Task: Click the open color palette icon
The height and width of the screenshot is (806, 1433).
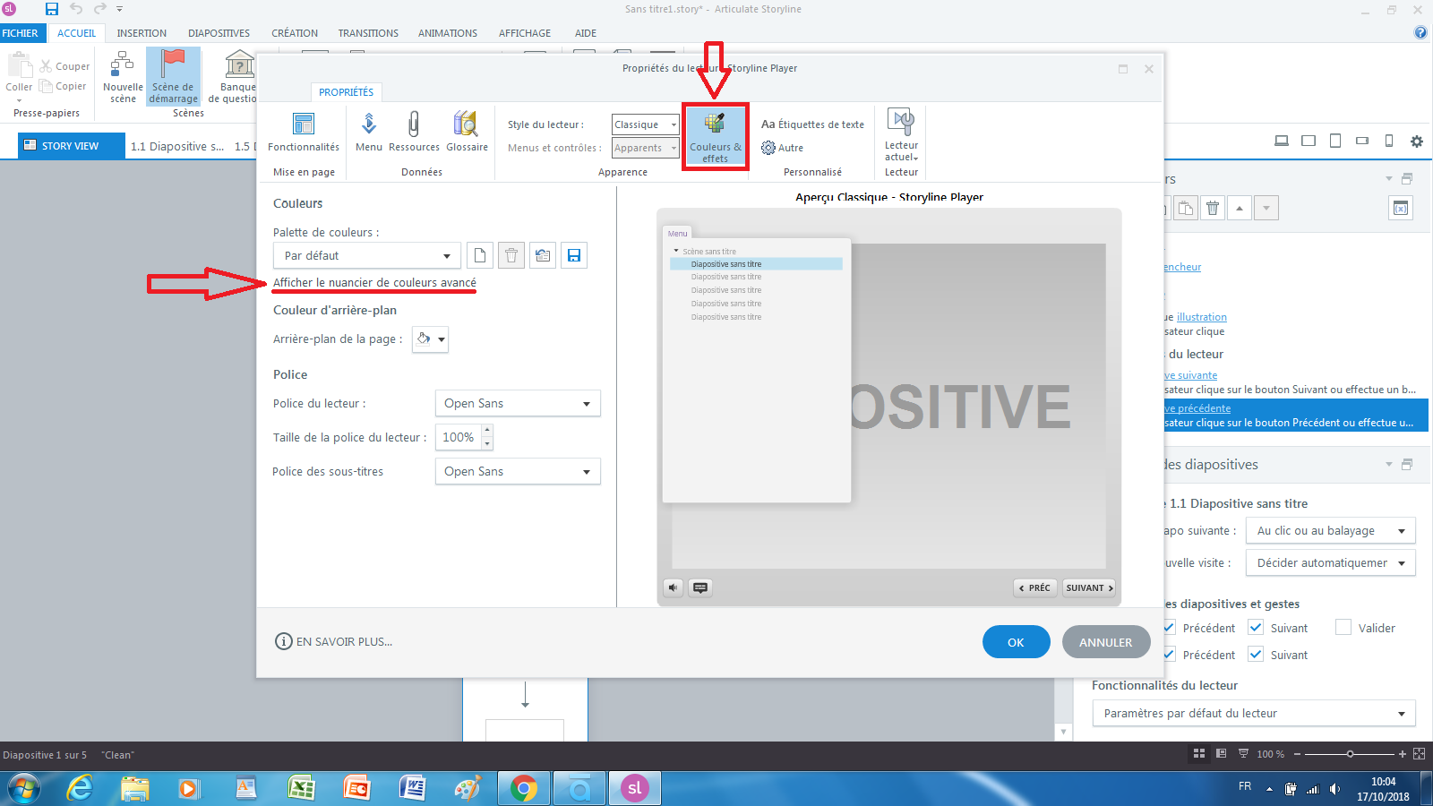Action: click(543, 255)
